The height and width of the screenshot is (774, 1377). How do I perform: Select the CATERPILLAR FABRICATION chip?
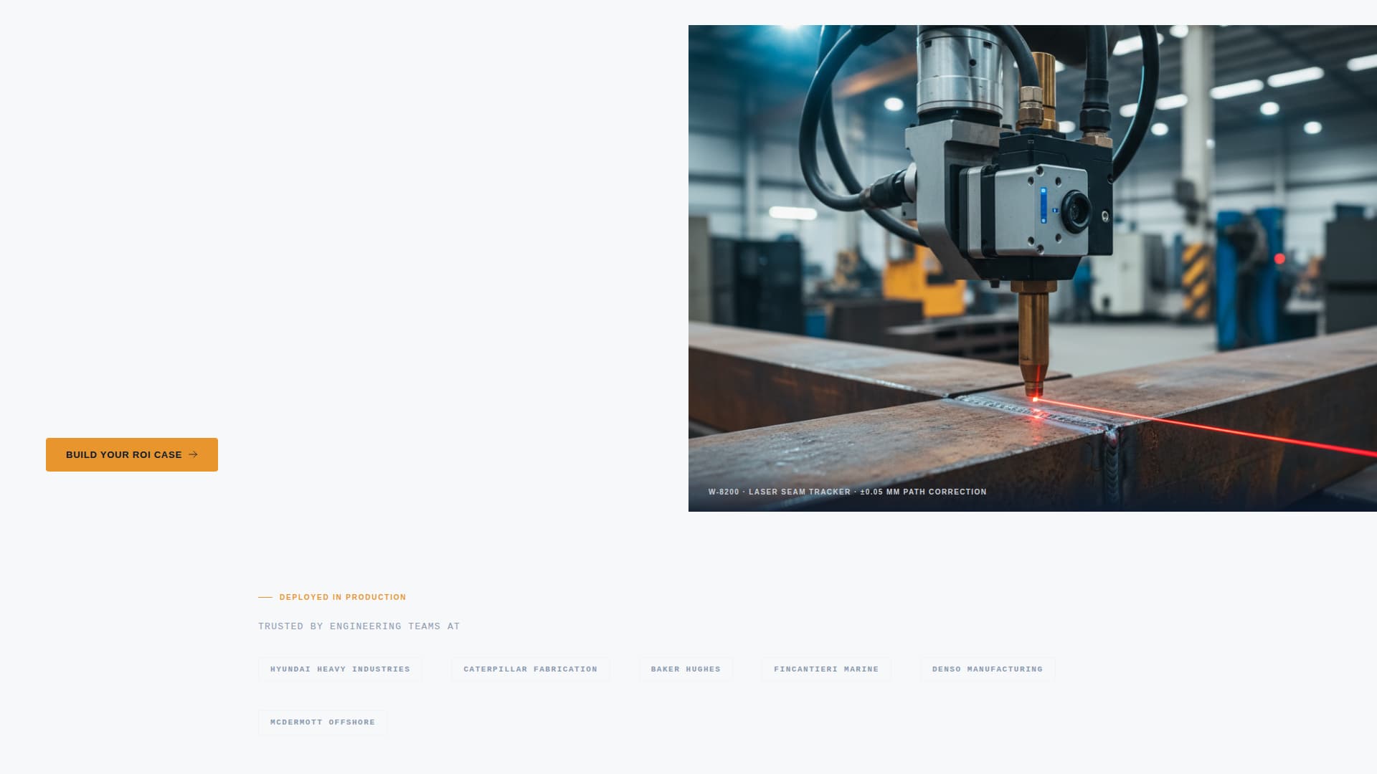[x=530, y=669]
